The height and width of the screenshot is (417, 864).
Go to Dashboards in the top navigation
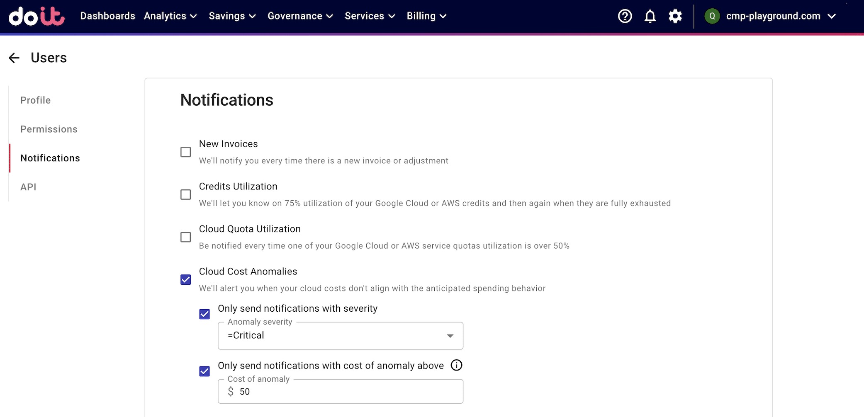(107, 16)
